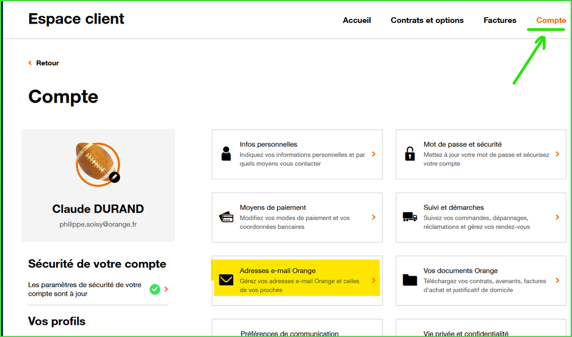Image resolution: width=572 pixels, height=337 pixels.
Task: Open the rugby ball profile picture
Action: click(x=98, y=164)
